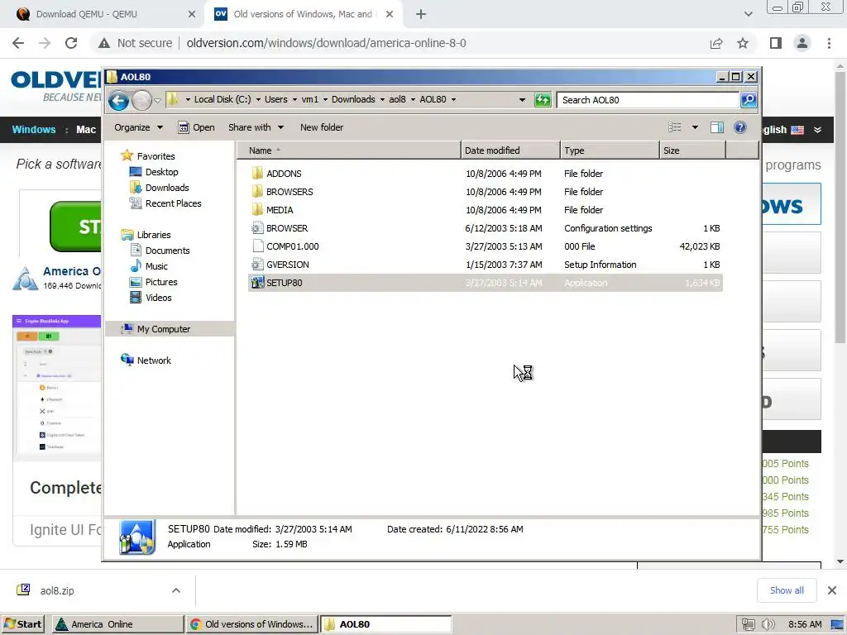Open Documents library

(x=167, y=251)
